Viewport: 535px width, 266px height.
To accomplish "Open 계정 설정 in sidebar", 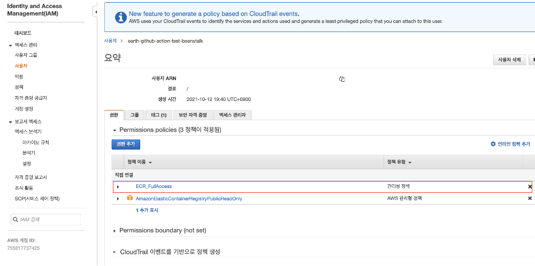I will coord(24,109).
